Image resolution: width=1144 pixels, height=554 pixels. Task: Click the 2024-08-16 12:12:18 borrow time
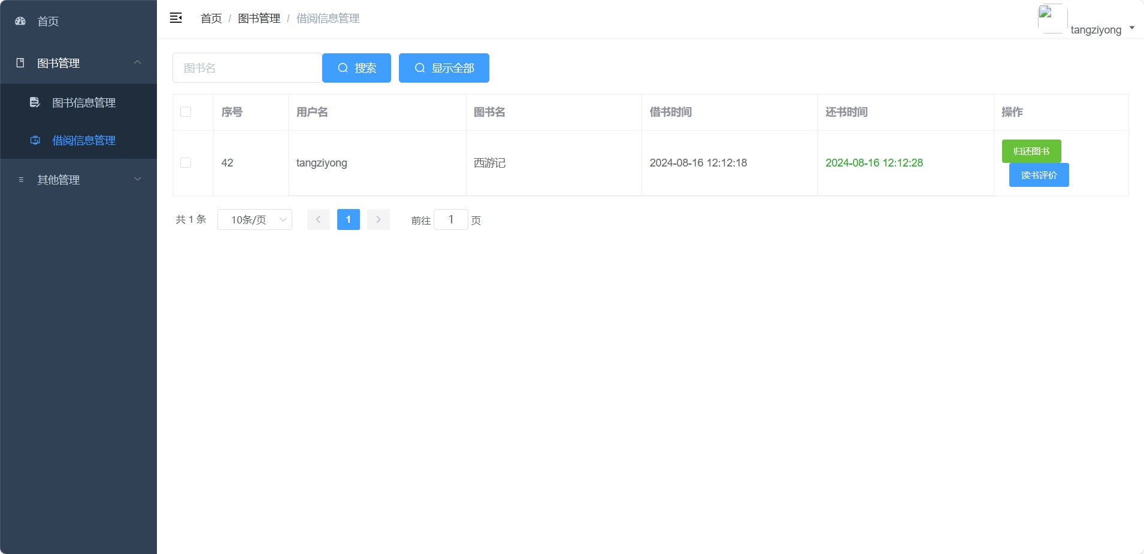pyautogui.click(x=698, y=163)
